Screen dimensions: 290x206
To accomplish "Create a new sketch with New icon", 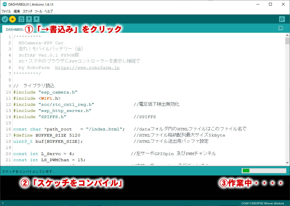I will click(21, 19).
